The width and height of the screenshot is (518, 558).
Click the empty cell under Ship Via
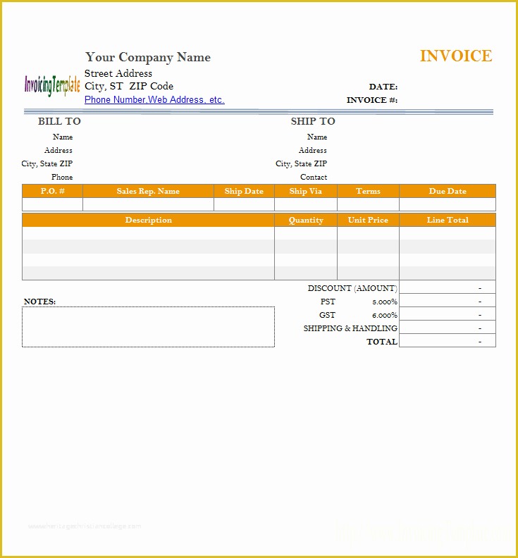306,204
